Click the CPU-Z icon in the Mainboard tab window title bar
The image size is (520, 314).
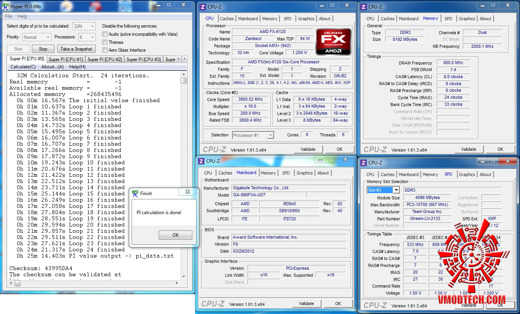tap(201, 161)
